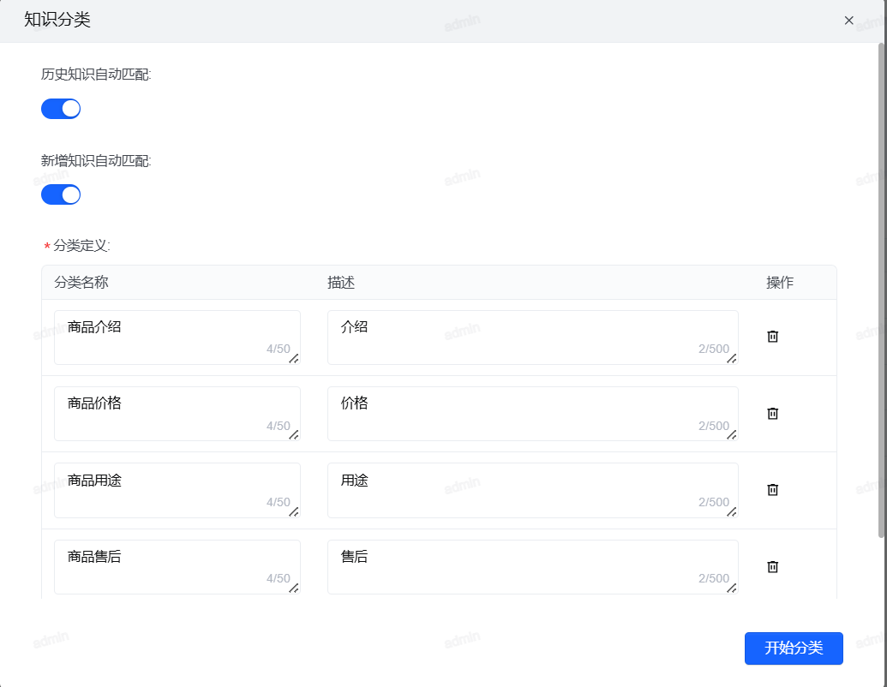Delete the 商品介绍 category row
This screenshot has height=687, width=887.
[772, 337]
